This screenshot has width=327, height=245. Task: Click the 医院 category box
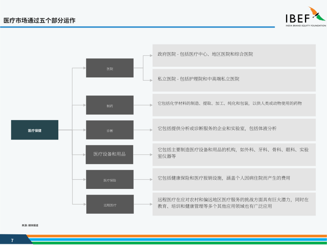[x=110, y=68]
